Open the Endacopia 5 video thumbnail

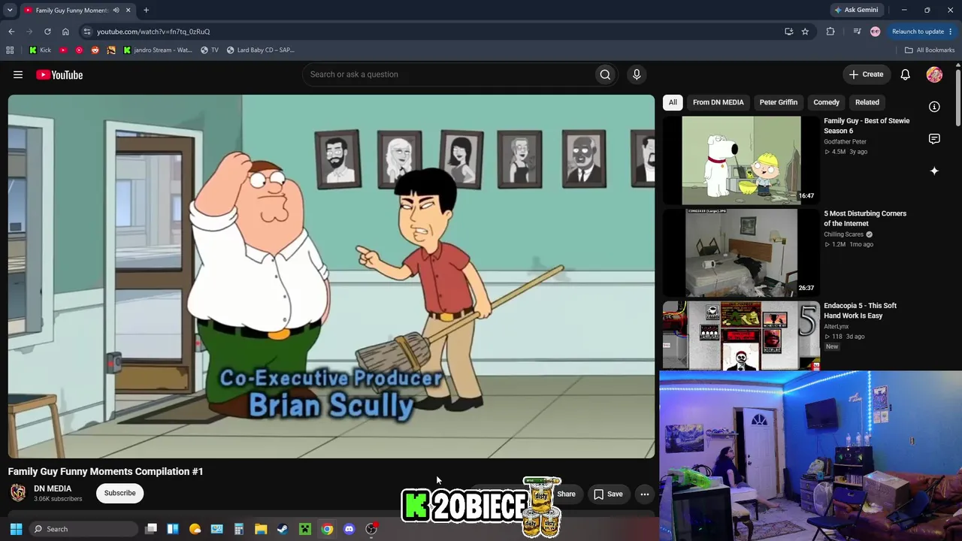click(x=741, y=335)
